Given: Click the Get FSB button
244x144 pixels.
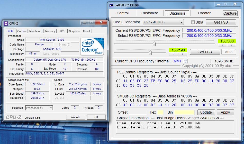Looking at the screenshot, I should [x=221, y=22].
